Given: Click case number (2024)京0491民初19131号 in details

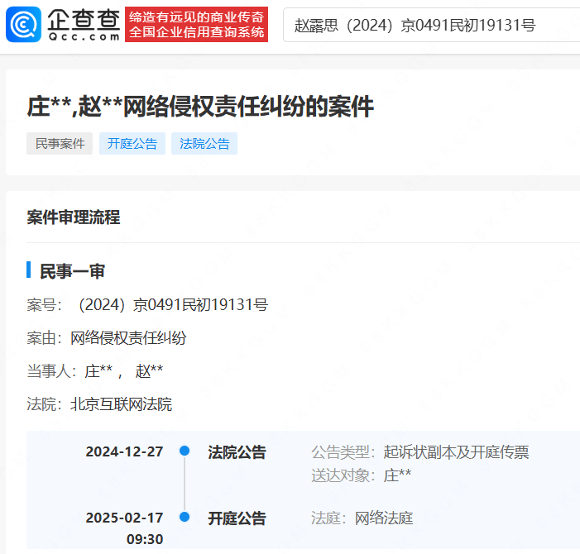Looking at the screenshot, I should (x=173, y=305).
